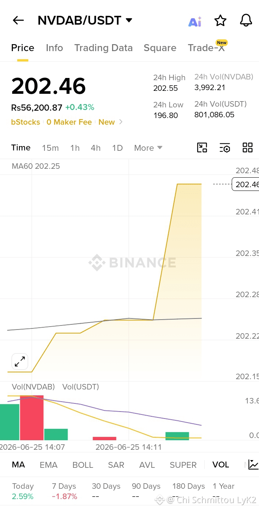This screenshot has height=509, width=259.
Task: Toggle the BOLL indicator
Action: click(83, 465)
